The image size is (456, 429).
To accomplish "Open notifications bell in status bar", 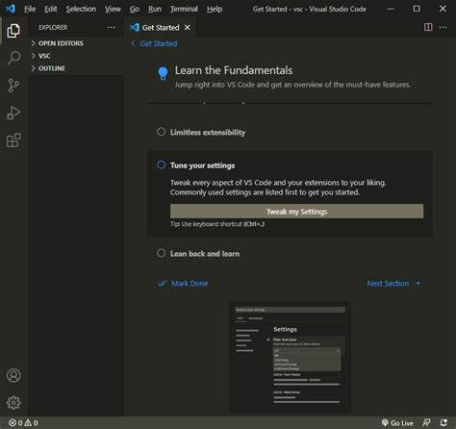I will coord(443,423).
